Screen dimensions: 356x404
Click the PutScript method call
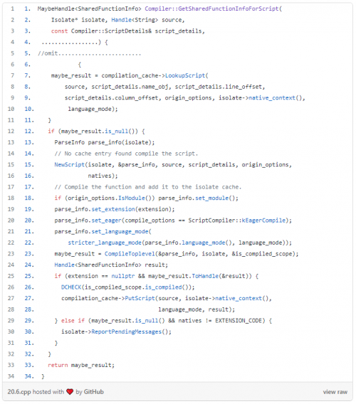[x=140, y=298]
